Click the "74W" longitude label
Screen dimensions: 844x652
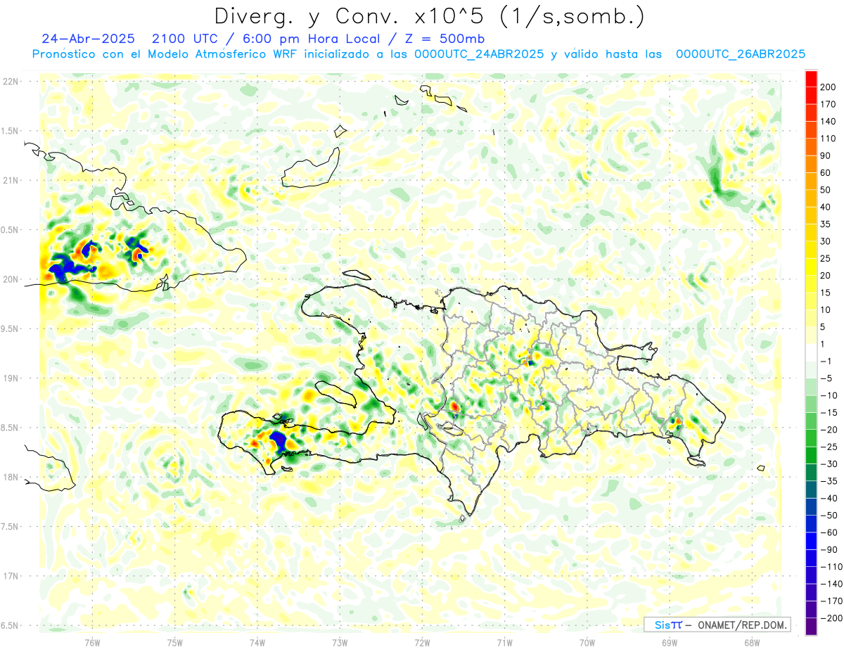pos(257,642)
